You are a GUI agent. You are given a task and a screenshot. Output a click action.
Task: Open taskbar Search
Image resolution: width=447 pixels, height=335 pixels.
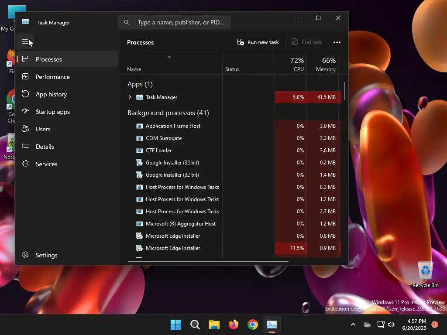pos(195,325)
